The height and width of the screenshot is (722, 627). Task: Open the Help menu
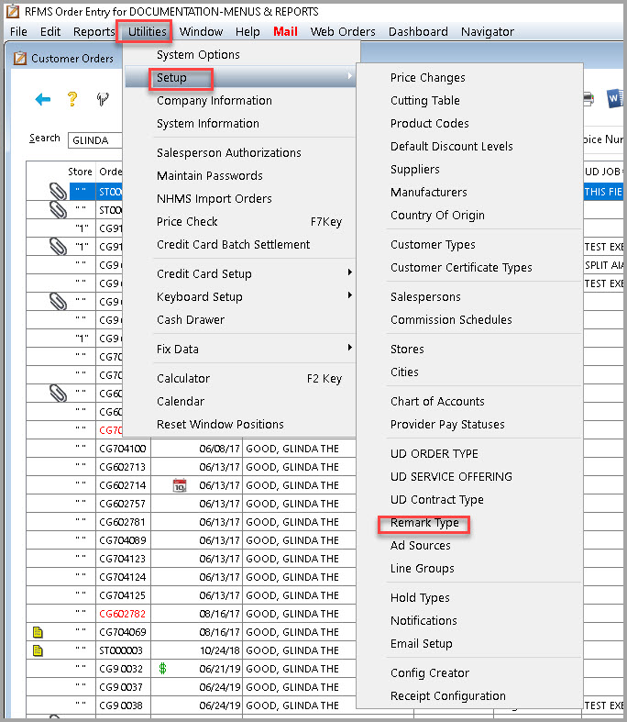tap(247, 31)
